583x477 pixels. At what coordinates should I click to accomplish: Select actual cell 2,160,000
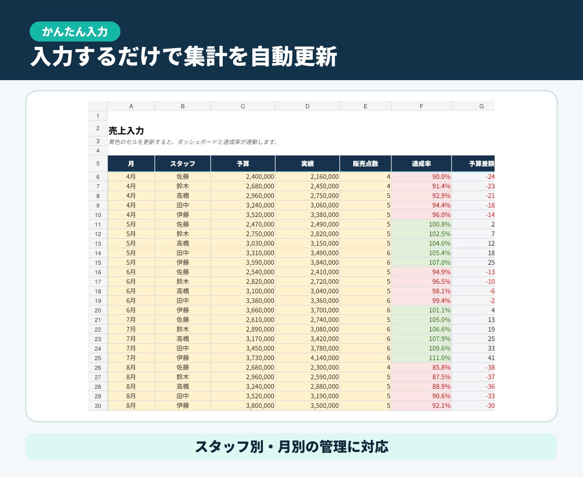click(x=307, y=176)
